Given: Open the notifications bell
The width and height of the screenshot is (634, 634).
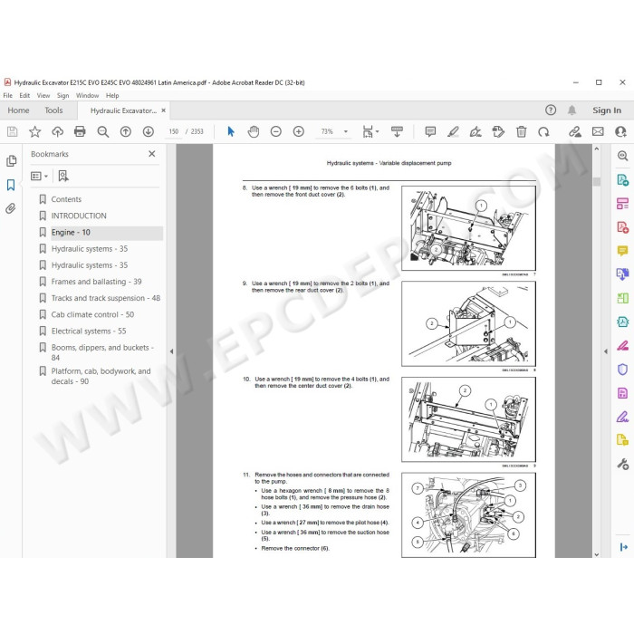Looking at the screenshot, I should [572, 110].
